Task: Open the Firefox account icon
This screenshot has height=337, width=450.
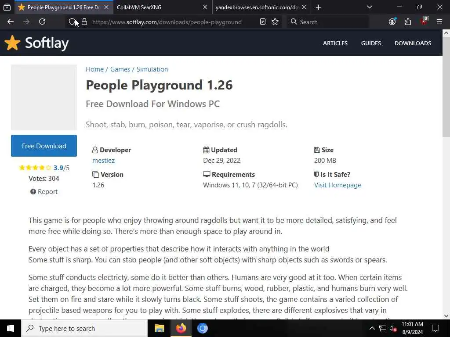Action: point(392,22)
